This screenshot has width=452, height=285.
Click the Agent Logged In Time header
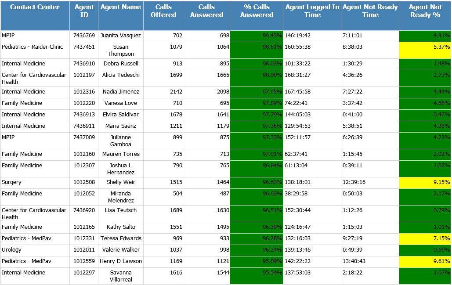[312, 15]
